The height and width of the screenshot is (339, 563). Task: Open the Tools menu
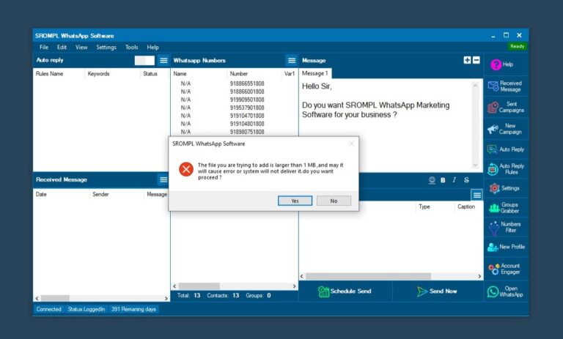point(131,47)
